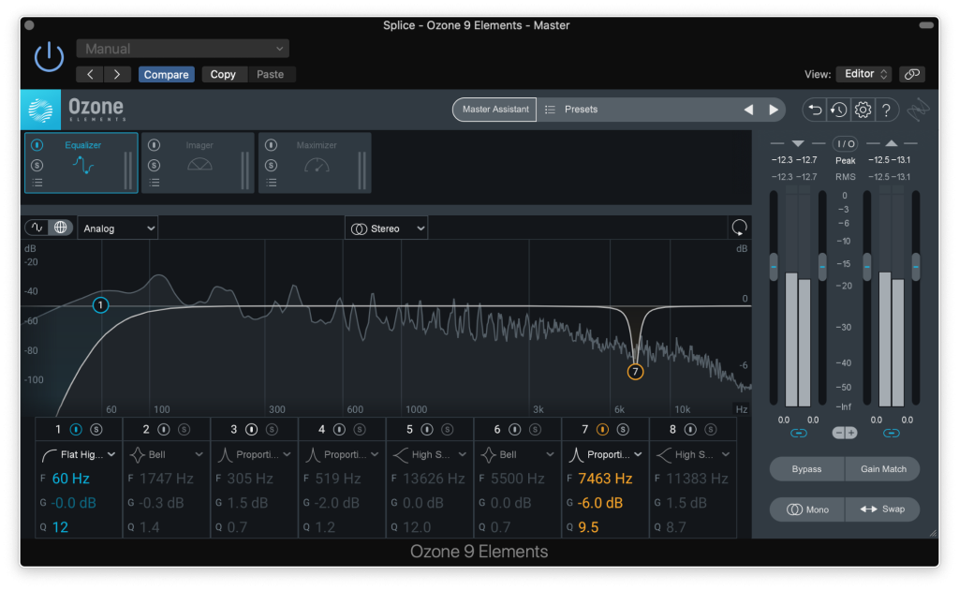This screenshot has height=590, width=959.
Task: Open Ozone settings gear
Action: pyautogui.click(x=863, y=111)
